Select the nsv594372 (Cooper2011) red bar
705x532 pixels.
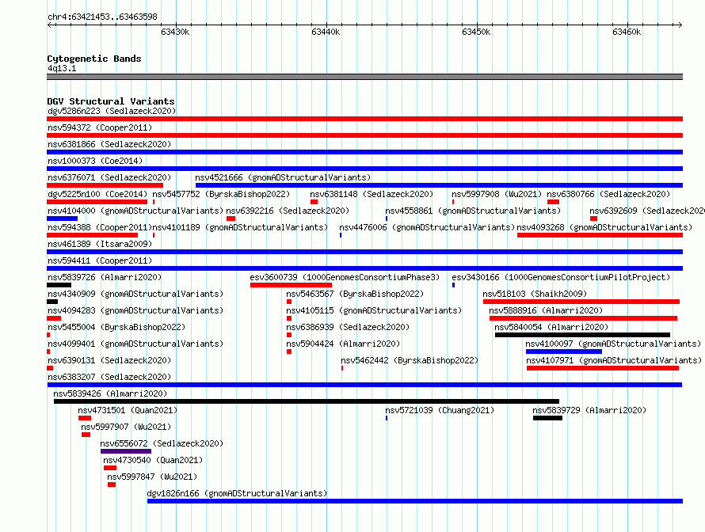pos(364,135)
